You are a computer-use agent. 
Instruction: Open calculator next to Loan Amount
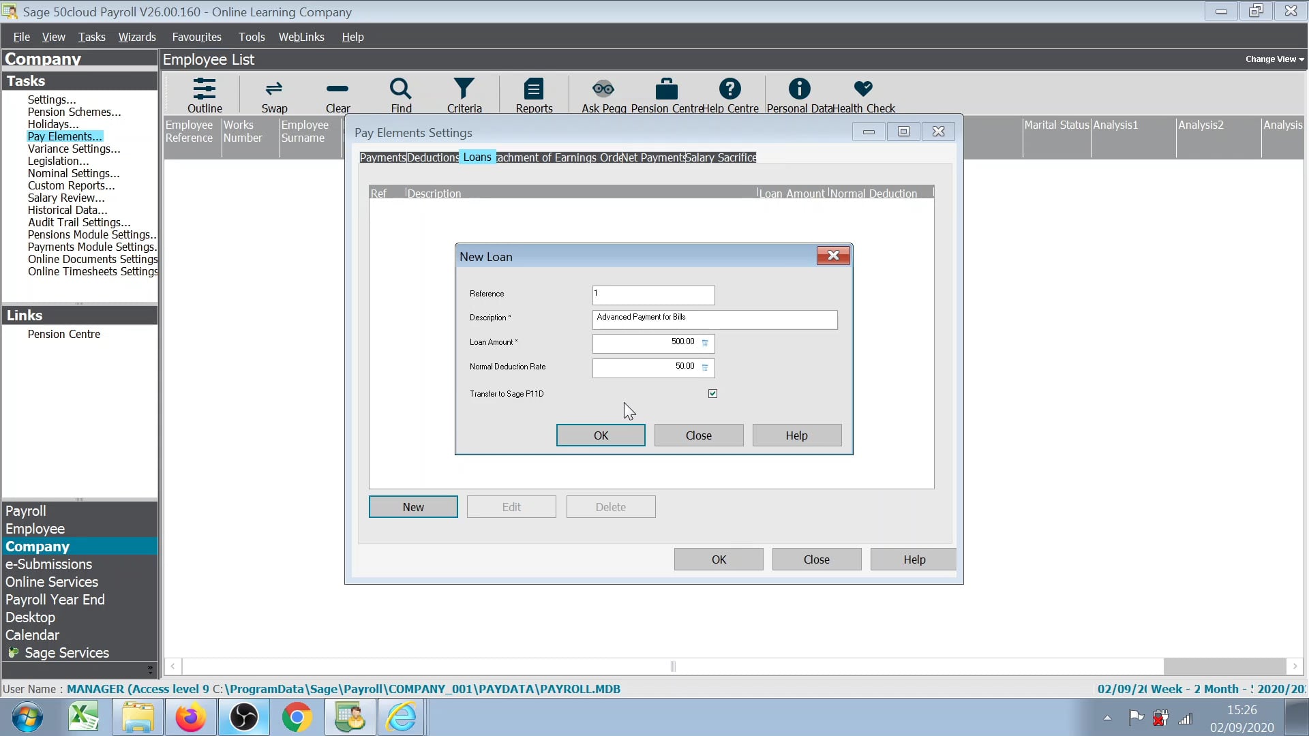705,343
